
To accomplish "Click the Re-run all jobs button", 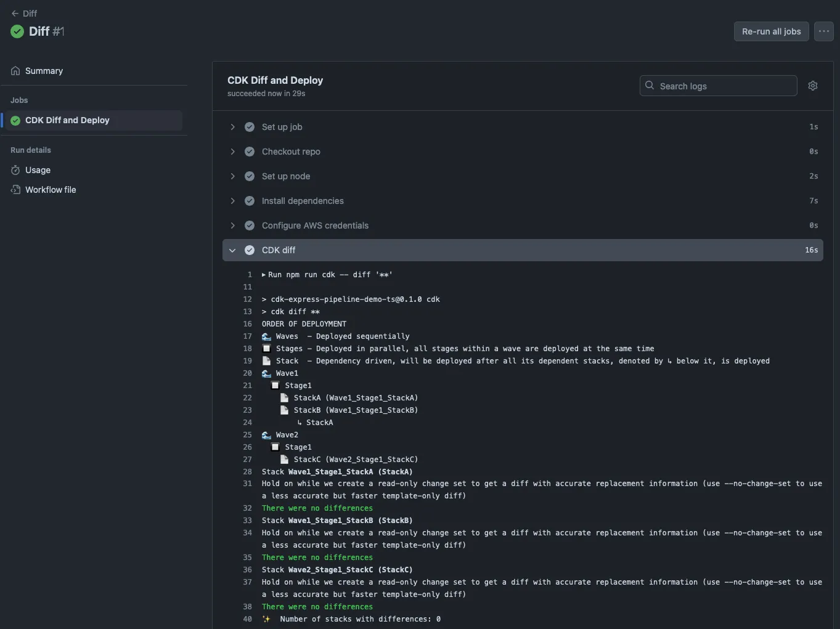I will click(771, 31).
